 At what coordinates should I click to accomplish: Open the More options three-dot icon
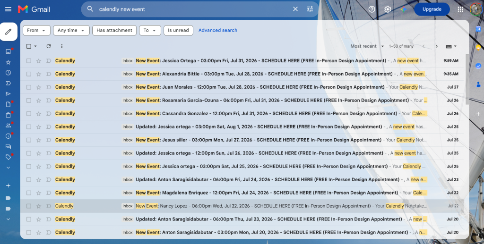[62, 46]
